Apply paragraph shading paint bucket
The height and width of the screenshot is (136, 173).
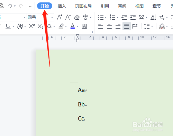point(162,26)
